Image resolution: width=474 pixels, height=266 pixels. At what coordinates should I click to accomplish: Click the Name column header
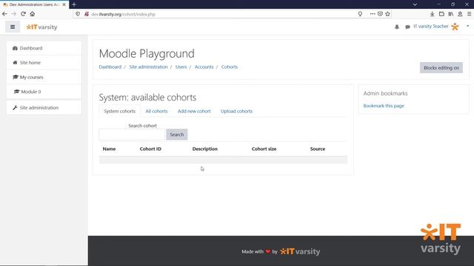(x=109, y=149)
